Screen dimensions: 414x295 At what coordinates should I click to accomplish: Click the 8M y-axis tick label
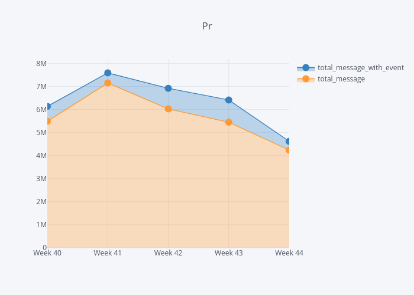click(41, 64)
